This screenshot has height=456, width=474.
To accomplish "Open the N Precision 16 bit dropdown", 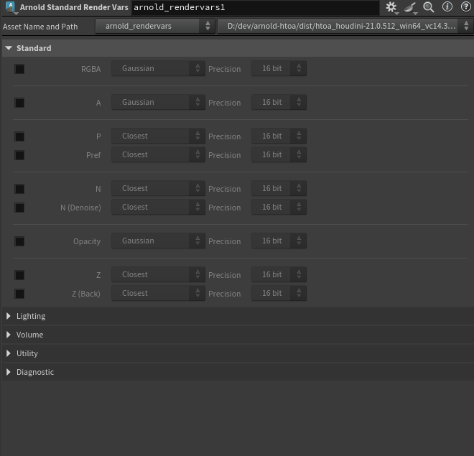I will click(x=279, y=189).
